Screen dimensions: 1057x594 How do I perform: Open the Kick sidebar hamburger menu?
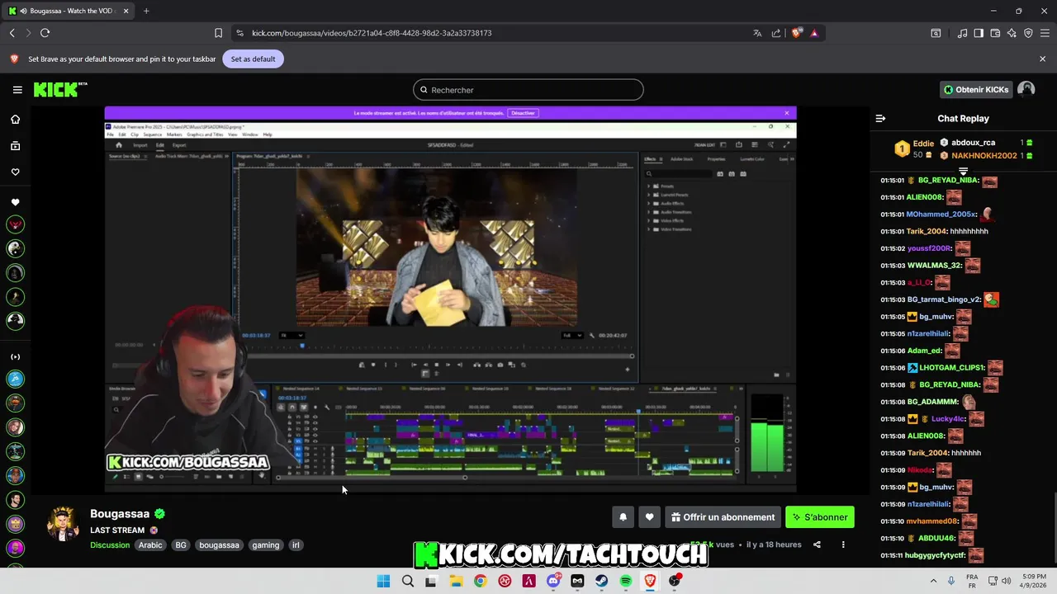(x=17, y=90)
